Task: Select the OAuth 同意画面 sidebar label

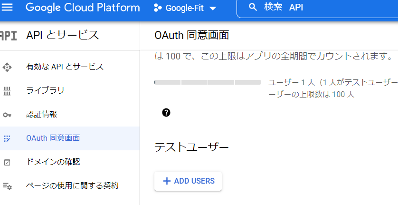Action: [53, 138]
